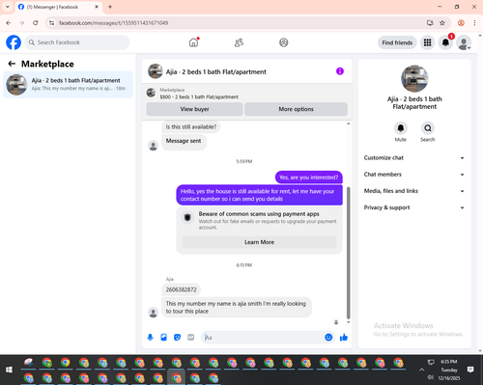Select the Messenger | Facebook tab

pyautogui.click(x=59, y=7)
